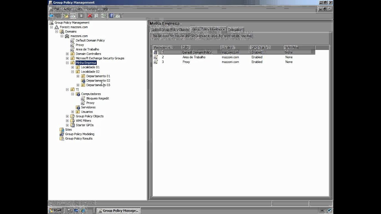Viewport: 381px width, 214px height.
Task: Click the mazzoni.com domain icon in tree
Action: pos(67,36)
